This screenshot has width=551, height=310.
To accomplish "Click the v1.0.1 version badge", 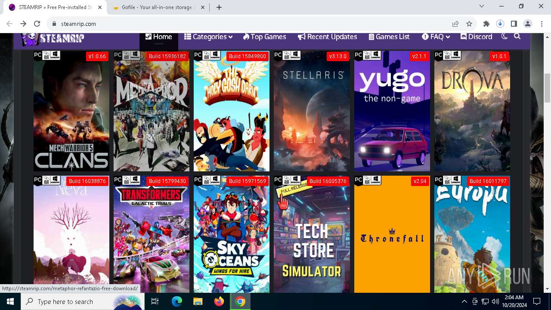I will [x=499, y=56].
